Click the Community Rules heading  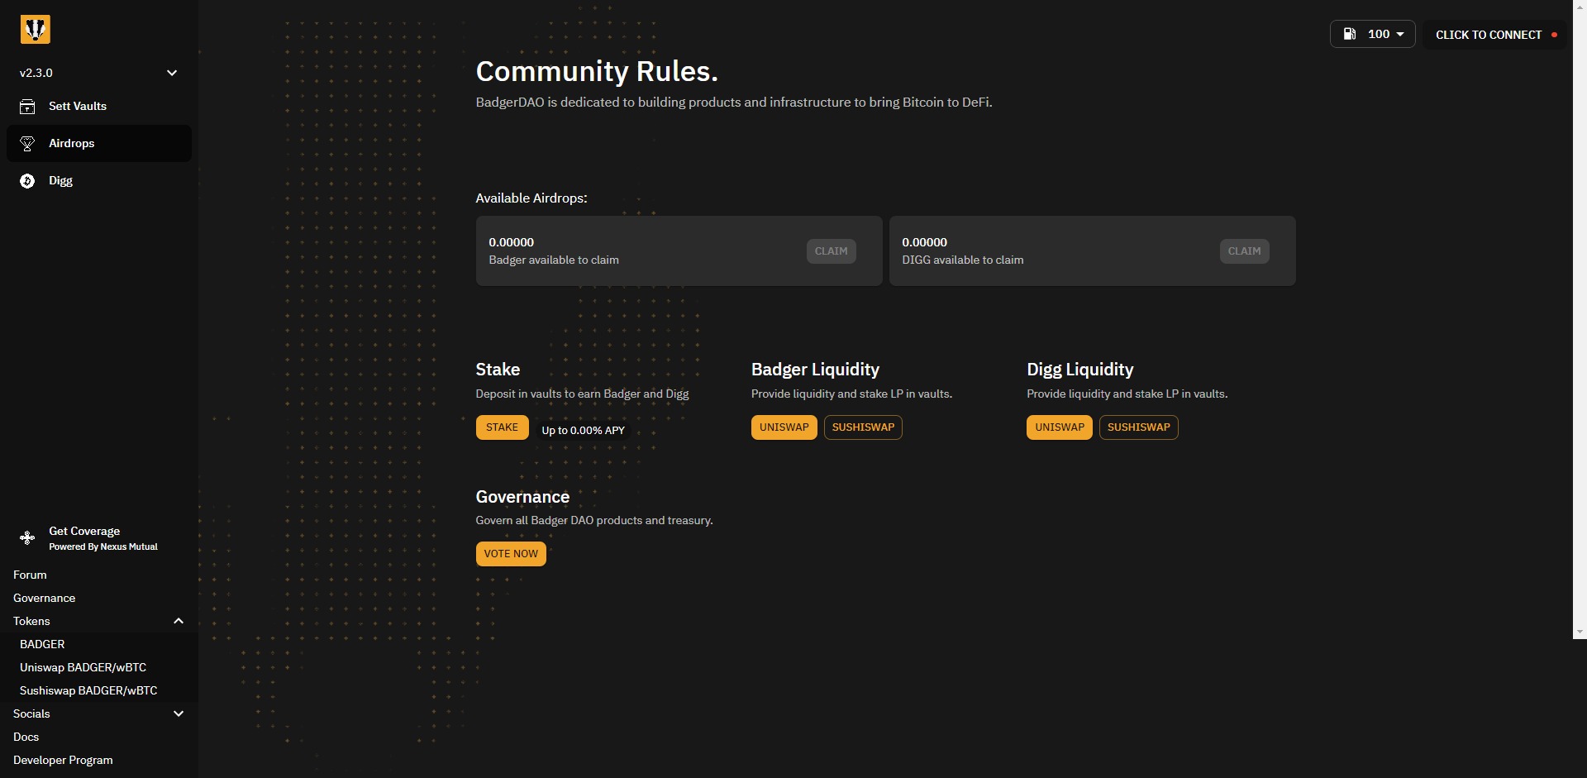point(597,71)
